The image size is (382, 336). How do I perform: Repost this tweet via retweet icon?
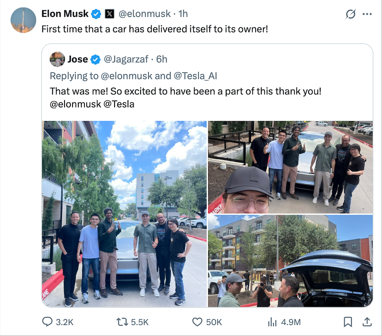122,322
